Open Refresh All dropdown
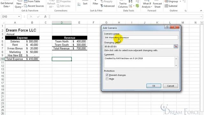Viewport: 204px width, 115px height. click(51, 5)
